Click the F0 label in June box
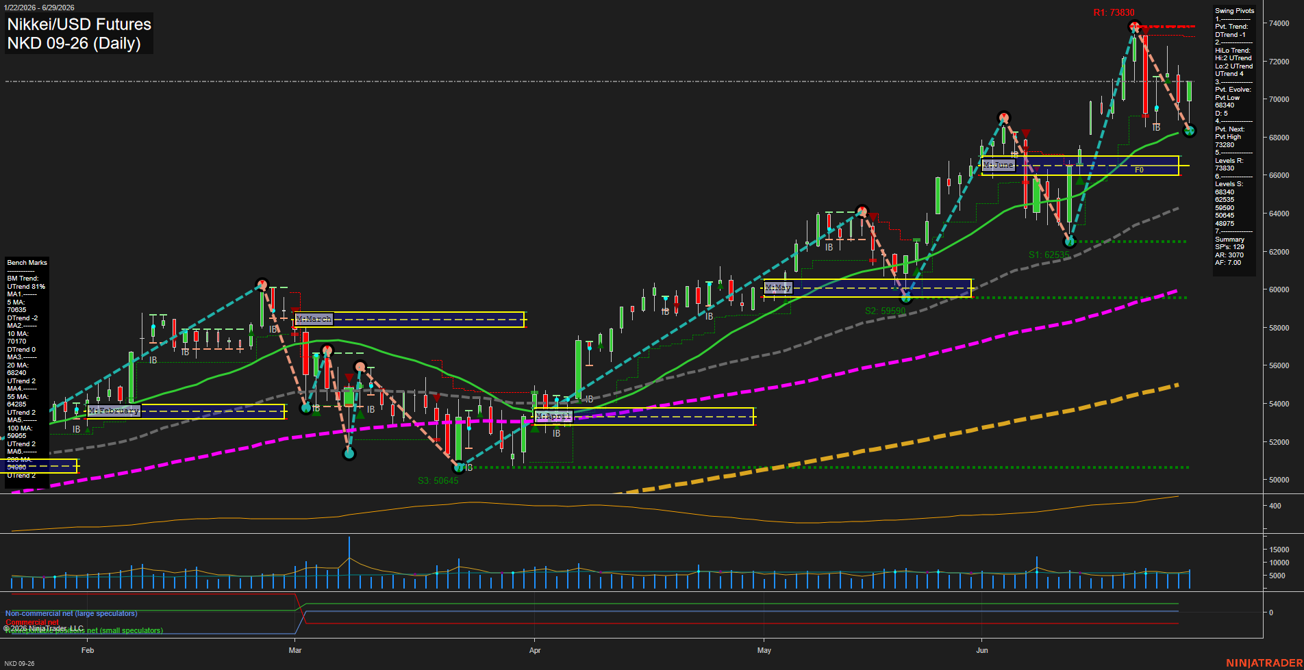This screenshot has width=1304, height=670. point(1139,170)
